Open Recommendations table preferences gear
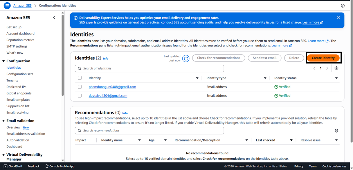This screenshot has height=170, width=353. (x=336, y=130)
